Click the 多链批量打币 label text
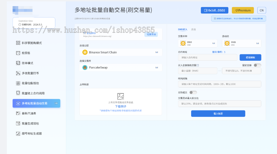 (x=30, y=73)
